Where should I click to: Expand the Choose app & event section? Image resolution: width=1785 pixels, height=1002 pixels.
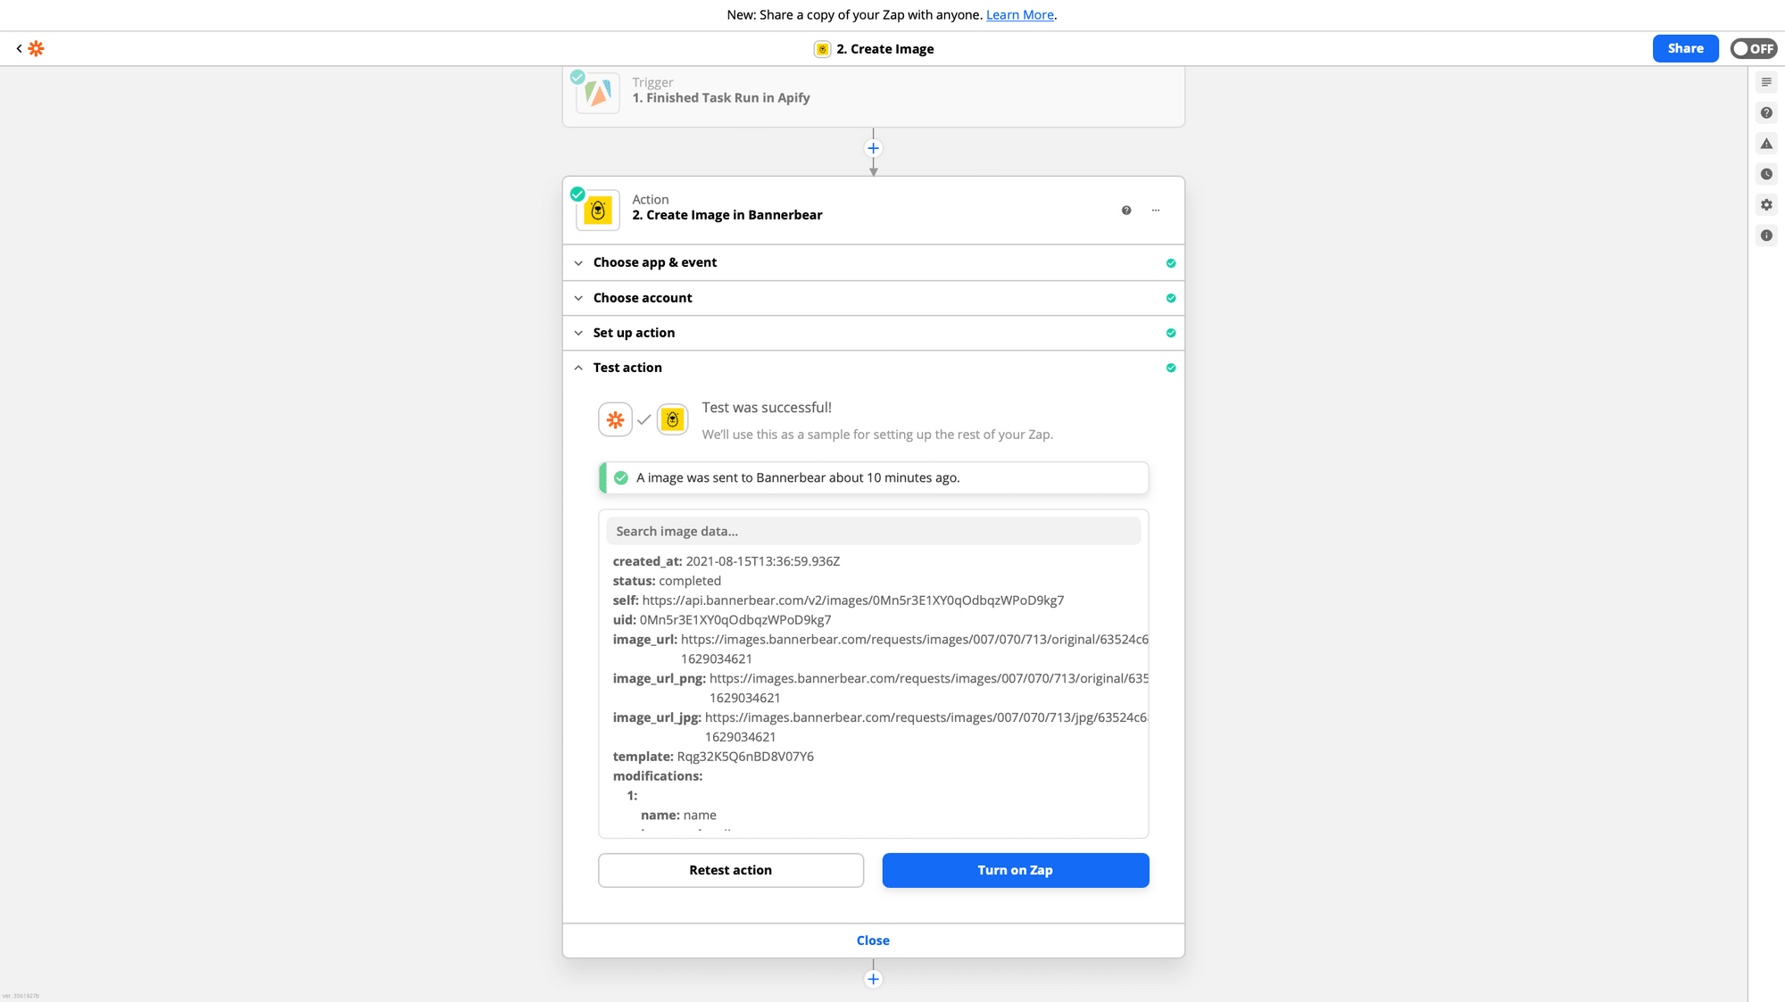(654, 262)
